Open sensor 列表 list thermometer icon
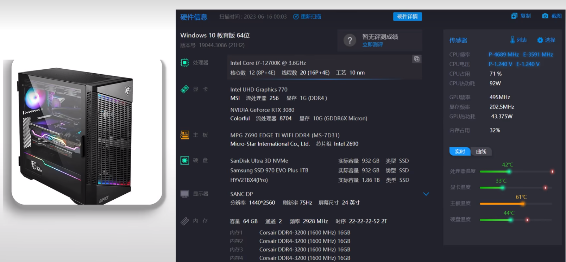 coord(512,40)
